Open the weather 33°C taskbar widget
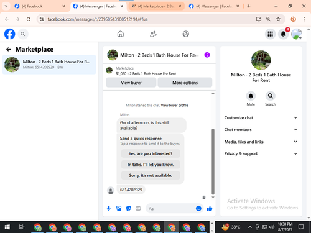This screenshot has width=311, height=233. pos(231,227)
